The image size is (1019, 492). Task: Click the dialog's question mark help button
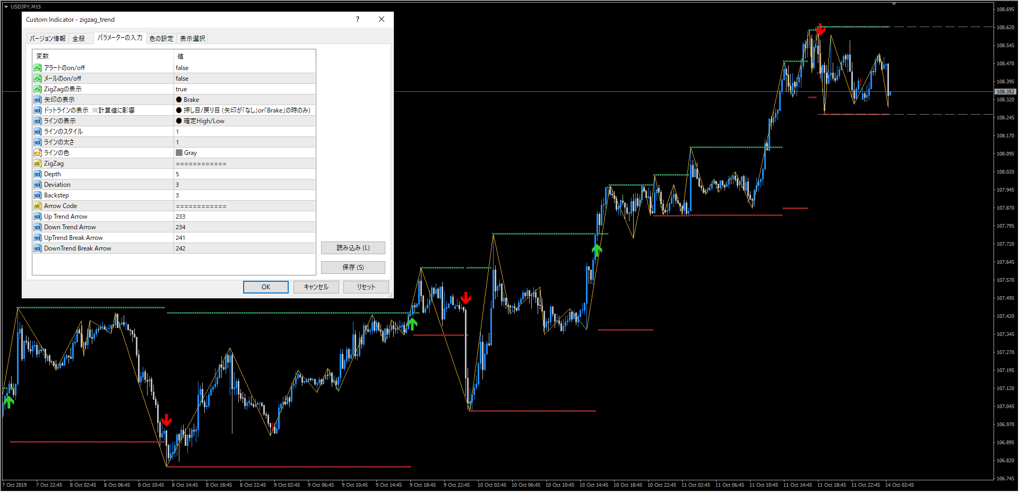pyautogui.click(x=358, y=20)
